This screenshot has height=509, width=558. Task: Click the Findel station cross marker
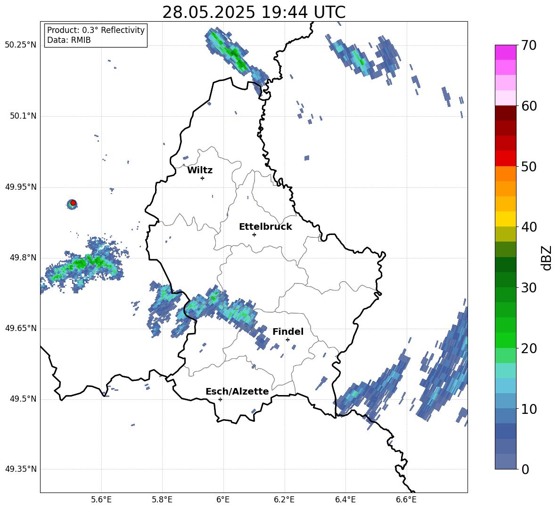pyautogui.click(x=287, y=339)
